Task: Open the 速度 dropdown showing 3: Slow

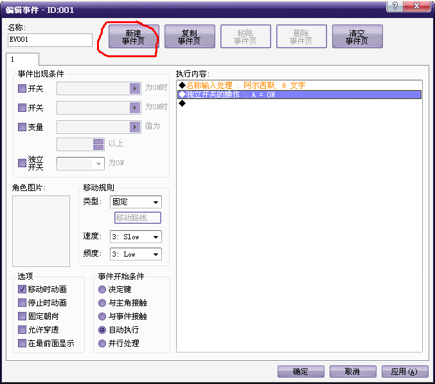Action: pyautogui.click(x=136, y=237)
